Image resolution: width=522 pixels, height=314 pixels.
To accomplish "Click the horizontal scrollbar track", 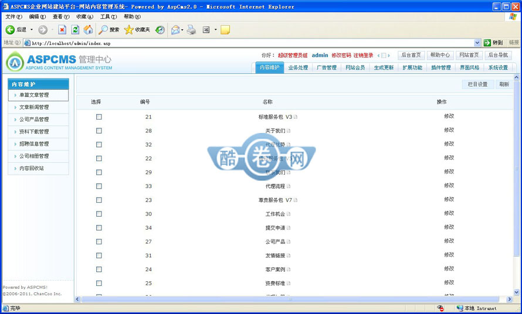I will point(290,299).
